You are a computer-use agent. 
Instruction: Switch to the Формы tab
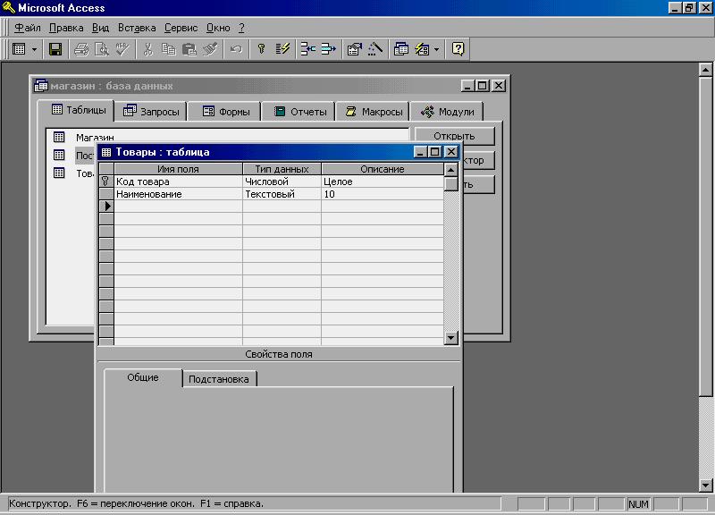click(x=225, y=112)
